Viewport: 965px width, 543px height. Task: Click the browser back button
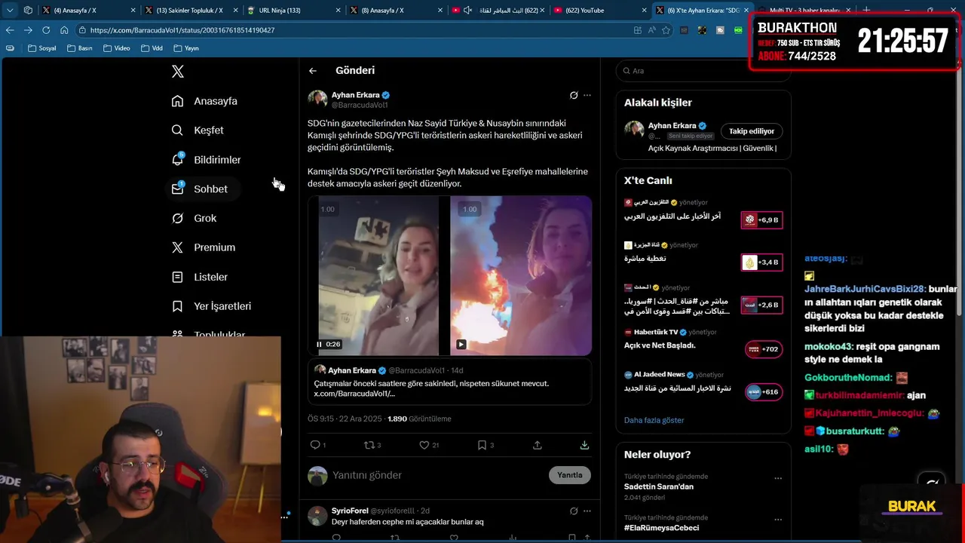click(10, 30)
